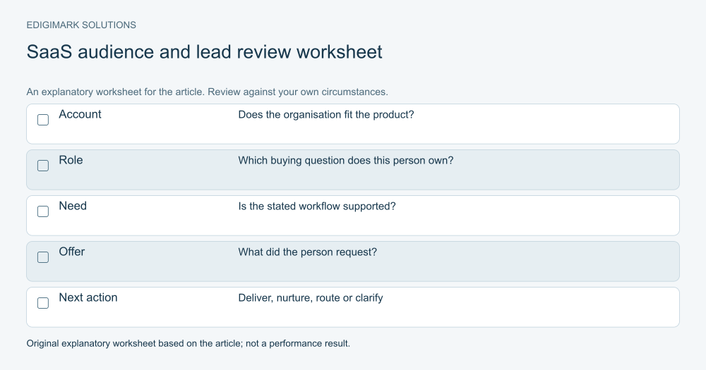This screenshot has width=706, height=370.
Task: Click the Account label
Action: [x=80, y=114]
